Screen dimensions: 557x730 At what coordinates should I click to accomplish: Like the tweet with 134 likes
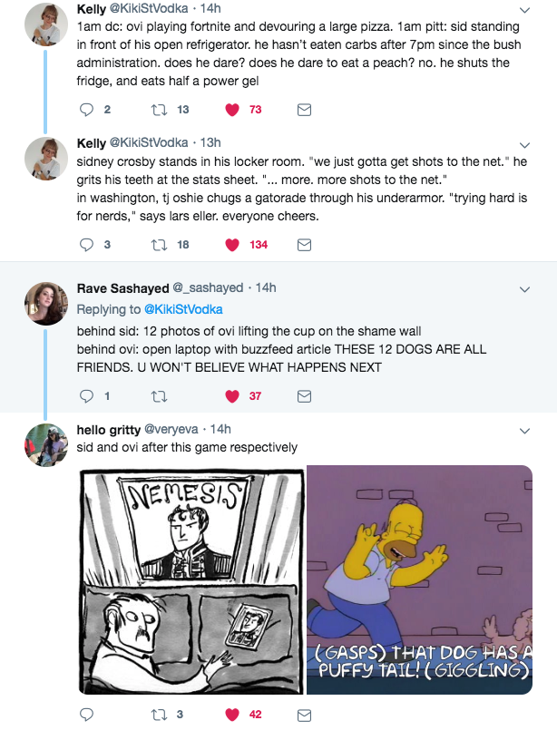(x=231, y=244)
